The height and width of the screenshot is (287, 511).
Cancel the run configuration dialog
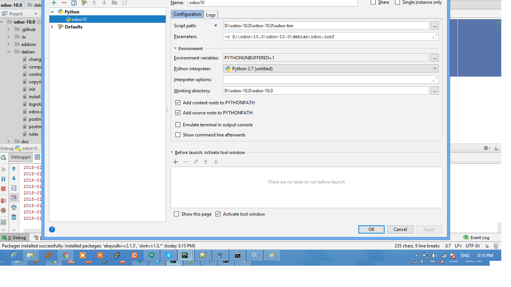(400, 229)
